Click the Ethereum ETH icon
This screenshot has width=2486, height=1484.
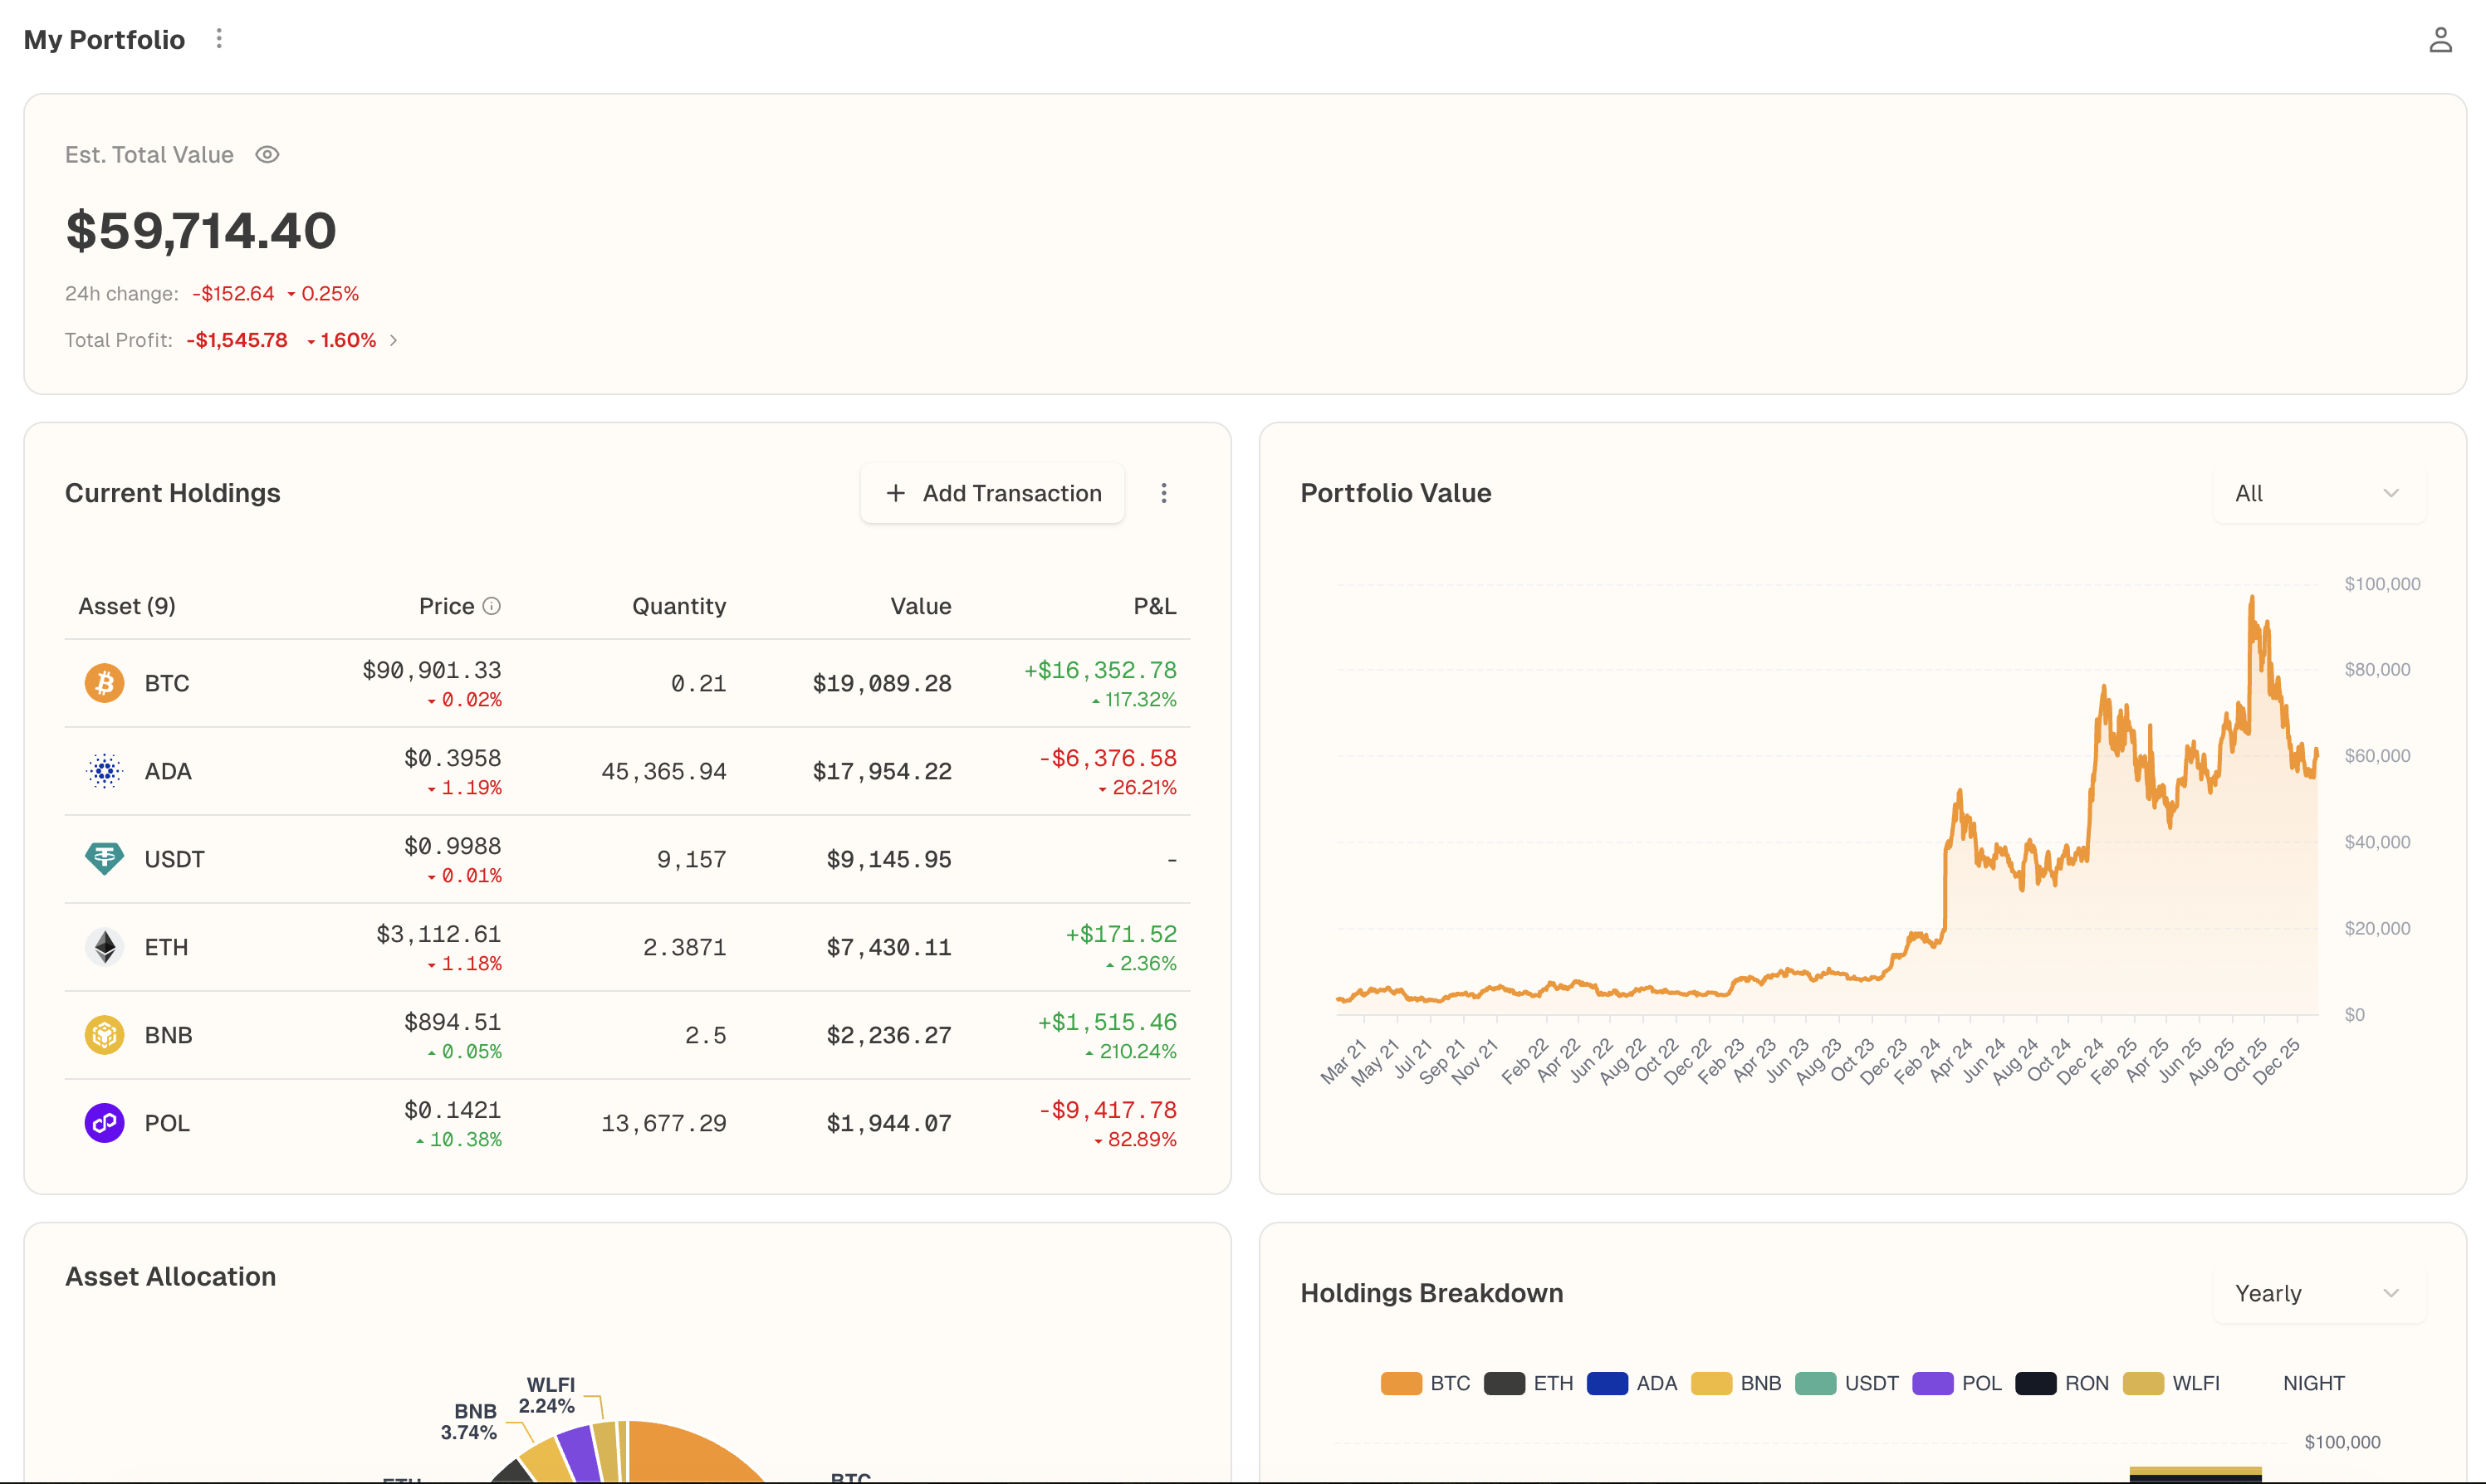coord(104,947)
